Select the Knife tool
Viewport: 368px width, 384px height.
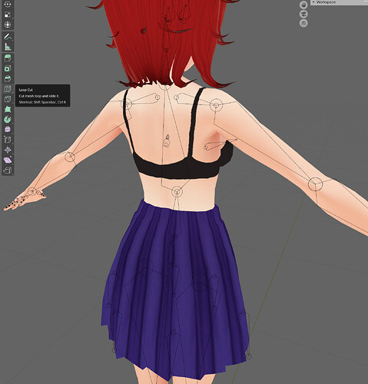click(x=8, y=99)
